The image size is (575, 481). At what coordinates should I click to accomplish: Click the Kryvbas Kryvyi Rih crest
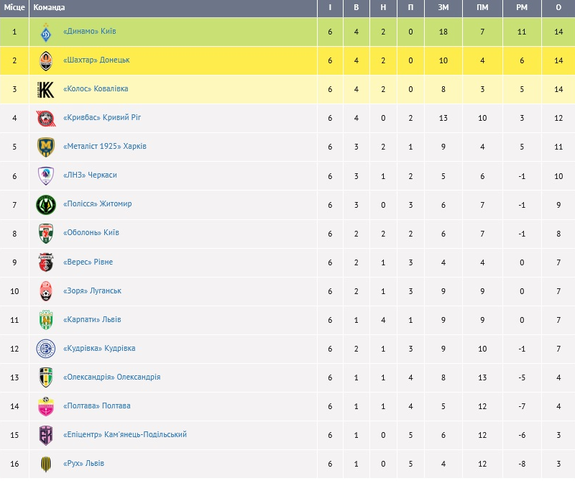(x=46, y=119)
